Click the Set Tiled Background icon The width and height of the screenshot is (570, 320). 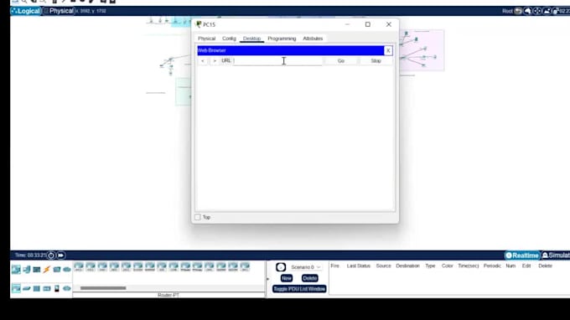coord(547,11)
